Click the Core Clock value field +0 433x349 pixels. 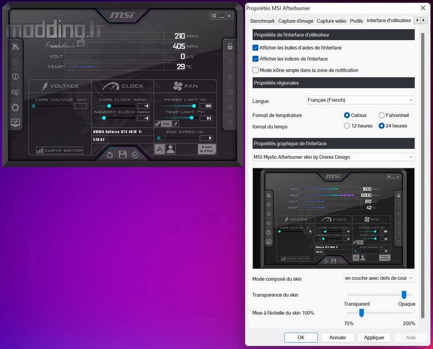pyautogui.click(x=143, y=106)
